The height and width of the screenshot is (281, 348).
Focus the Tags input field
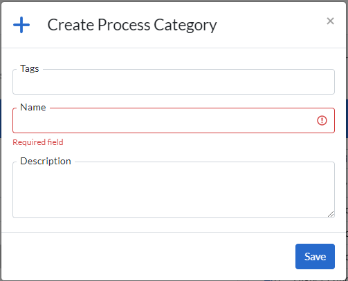pos(174,82)
